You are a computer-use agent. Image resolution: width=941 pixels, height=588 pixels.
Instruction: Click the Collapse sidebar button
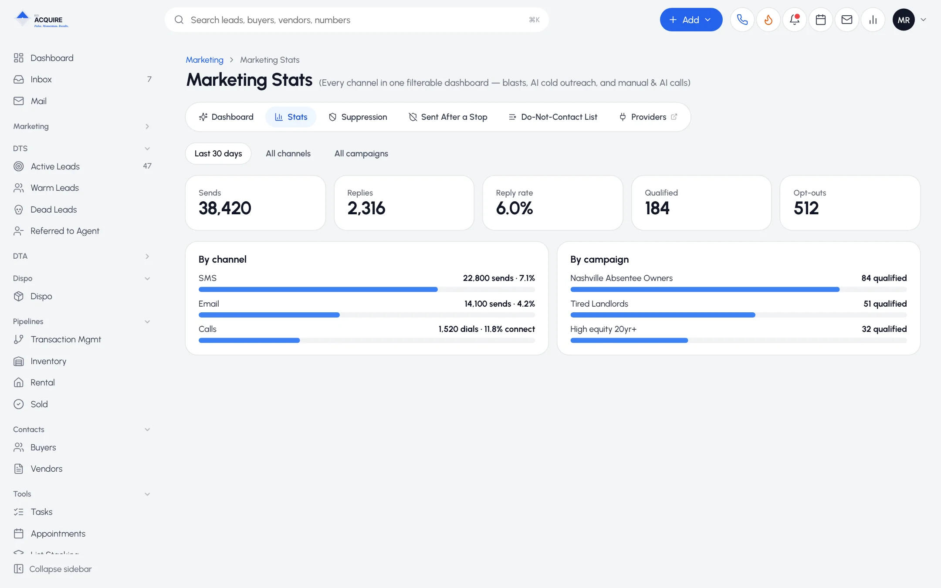coord(53,569)
